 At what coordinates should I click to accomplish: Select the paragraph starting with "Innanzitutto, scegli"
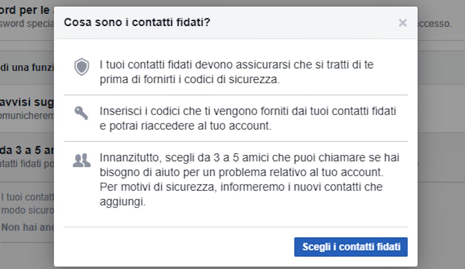coord(249,179)
